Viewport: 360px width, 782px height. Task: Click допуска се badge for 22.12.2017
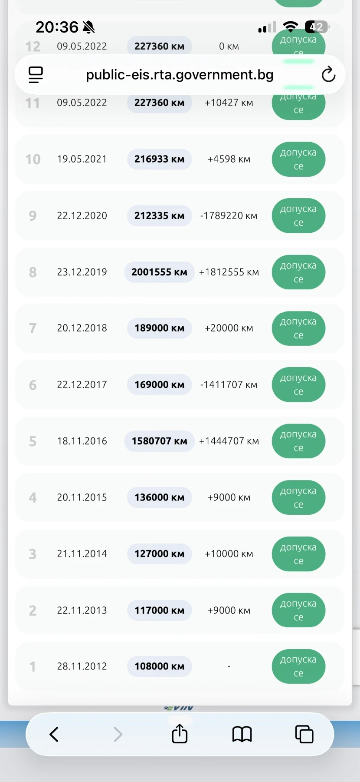[298, 385]
